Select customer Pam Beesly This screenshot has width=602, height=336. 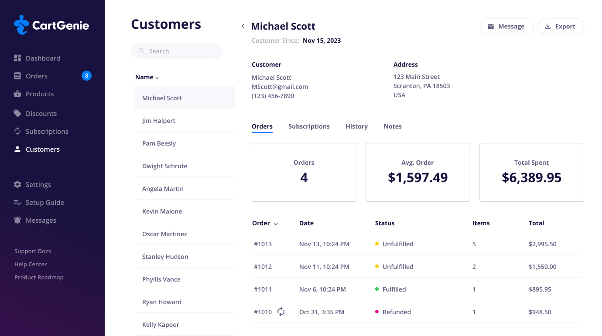coord(185,143)
